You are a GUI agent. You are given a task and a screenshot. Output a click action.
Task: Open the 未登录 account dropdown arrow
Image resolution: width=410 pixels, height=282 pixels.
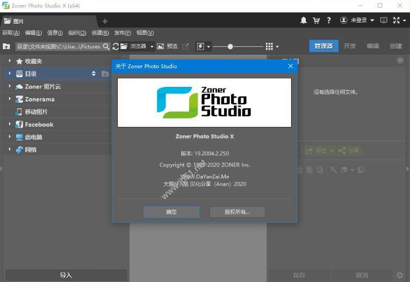tap(372, 20)
